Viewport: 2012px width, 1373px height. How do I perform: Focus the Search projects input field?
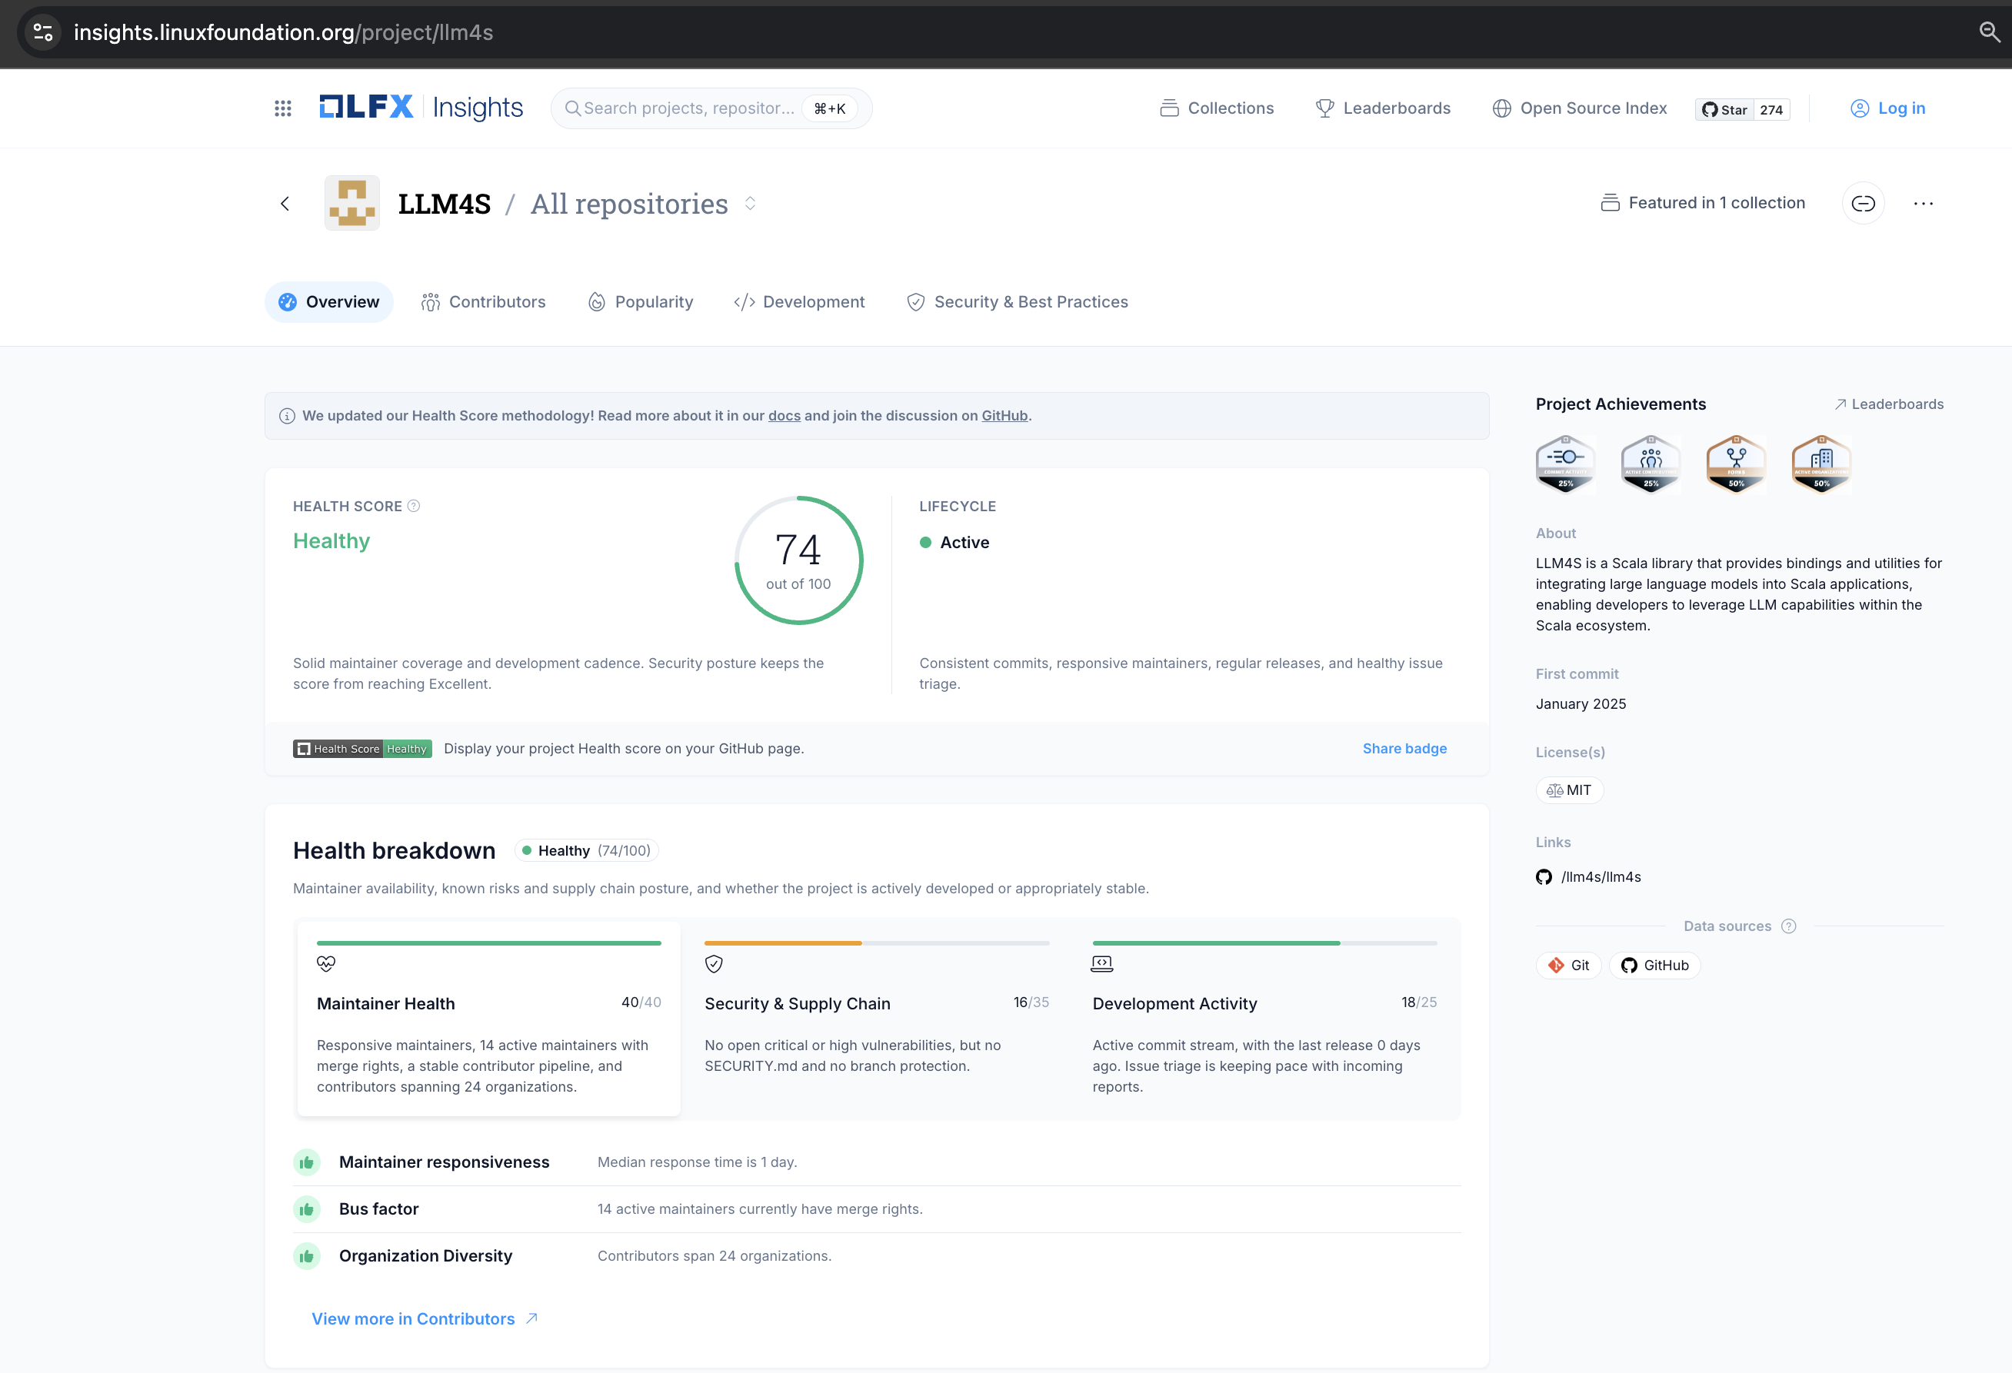pyautogui.click(x=711, y=108)
